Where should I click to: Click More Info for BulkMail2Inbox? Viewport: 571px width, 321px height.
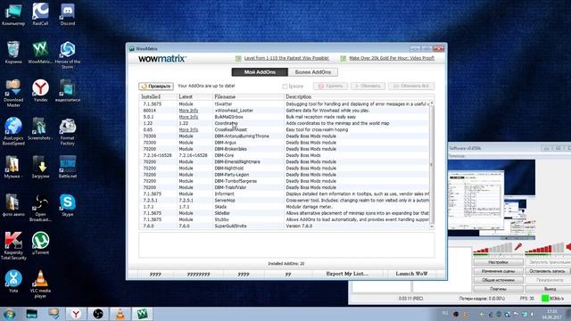tap(188, 117)
